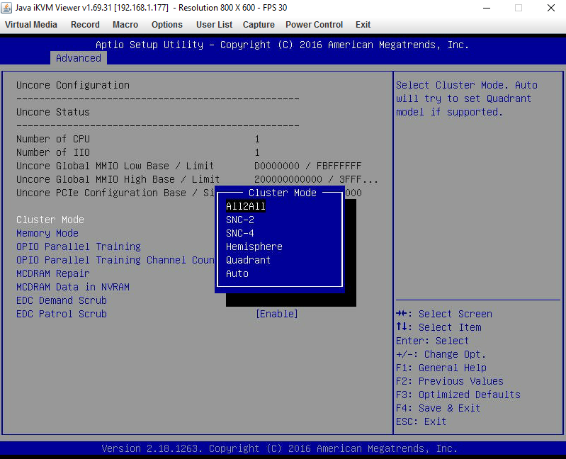
Task: Open the Macro menu
Action: (x=125, y=25)
